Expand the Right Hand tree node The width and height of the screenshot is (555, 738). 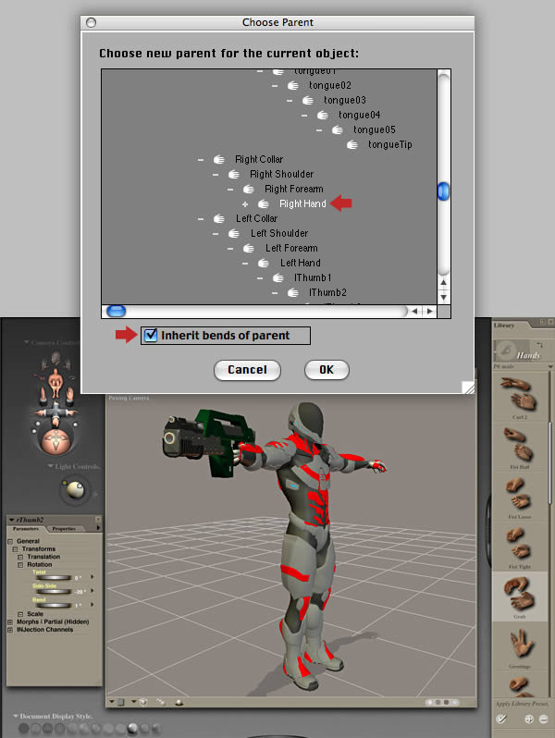click(245, 204)
